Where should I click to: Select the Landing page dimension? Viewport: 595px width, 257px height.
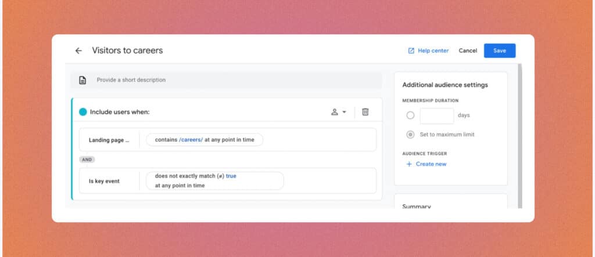pos(109,140)
